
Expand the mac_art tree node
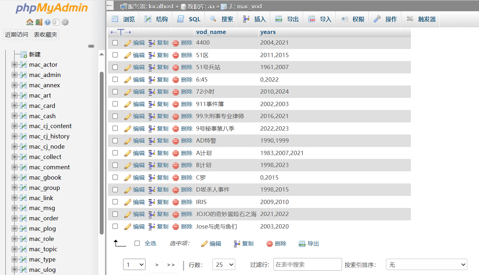coord(14,95)
